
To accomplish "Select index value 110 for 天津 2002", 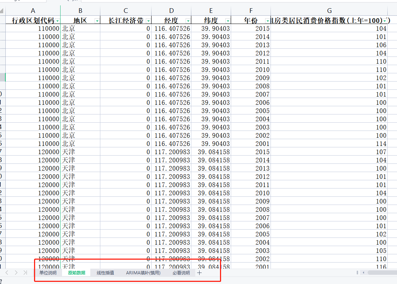I will (329, 259).
